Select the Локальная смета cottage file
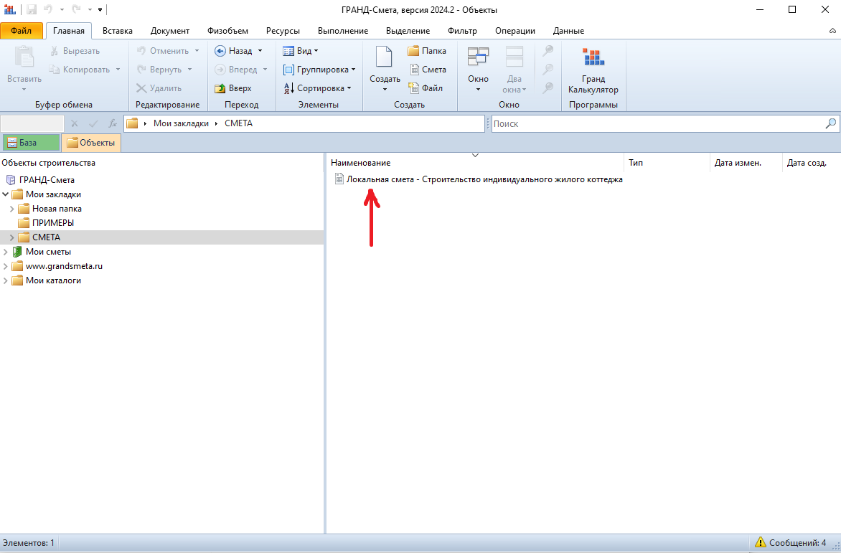This screenshot has width=841, height=553. [x=479, y=179]
